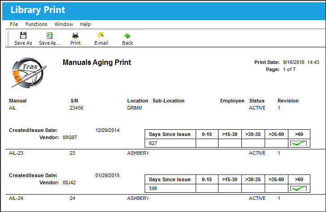Open the File menu
Screen dimensions: 326x212
14,24
